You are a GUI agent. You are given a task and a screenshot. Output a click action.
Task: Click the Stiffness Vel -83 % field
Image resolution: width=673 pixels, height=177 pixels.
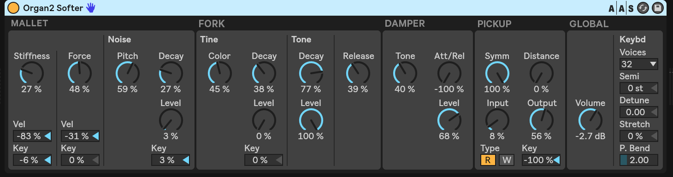(32, 136)
